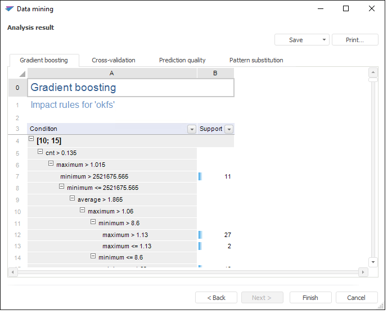
Task: Open the Prediction quality tab
Action: [x=182, y=60]
